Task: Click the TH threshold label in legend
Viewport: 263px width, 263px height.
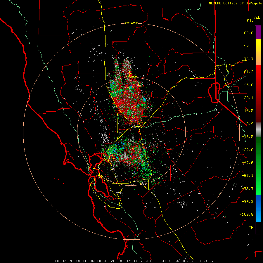Action: tap(251, 228)
